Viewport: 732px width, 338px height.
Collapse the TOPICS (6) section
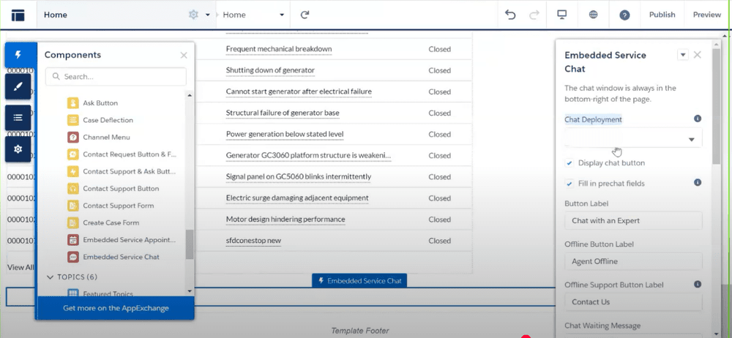pos(51,277)
